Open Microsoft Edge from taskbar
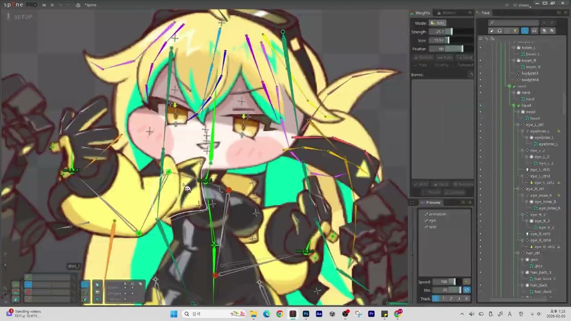This screenshot has height=321, width=571. coord(266,314)
